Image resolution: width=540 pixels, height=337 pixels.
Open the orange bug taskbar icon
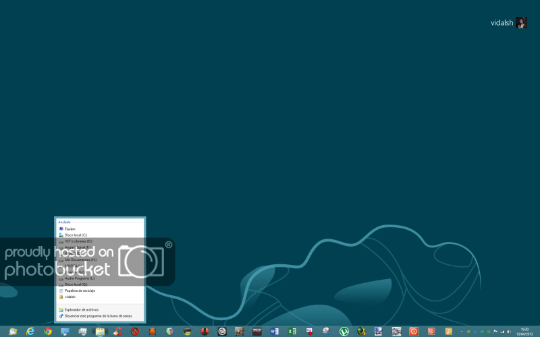[x=153, y=331]
